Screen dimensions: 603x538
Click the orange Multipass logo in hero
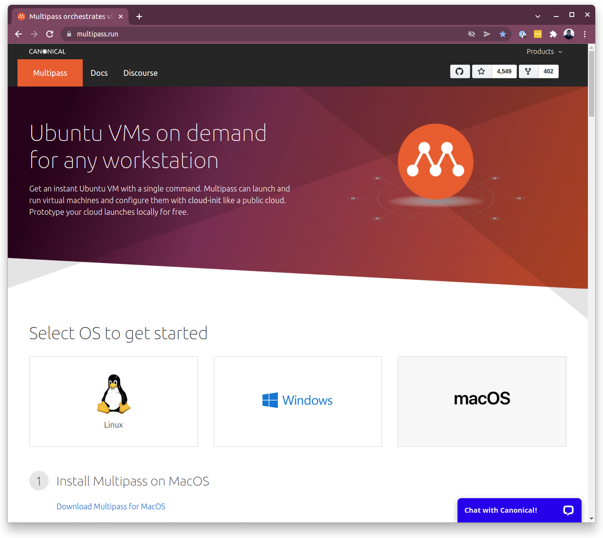[436, 162]
